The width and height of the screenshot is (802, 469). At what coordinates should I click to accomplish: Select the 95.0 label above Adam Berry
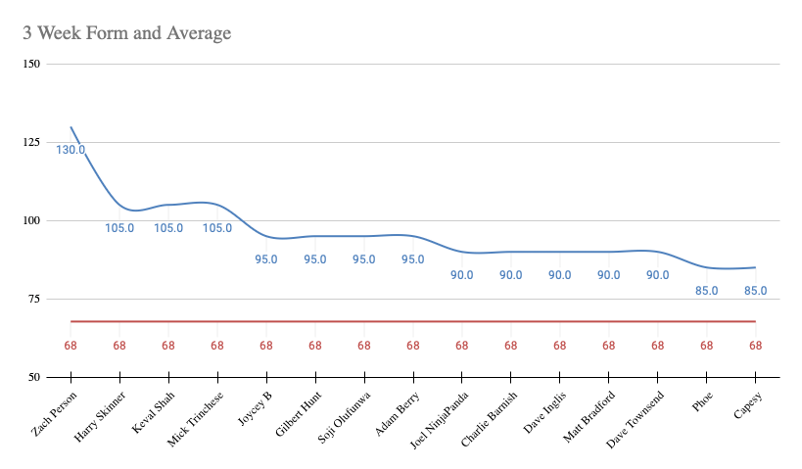(x=413, y=259)
